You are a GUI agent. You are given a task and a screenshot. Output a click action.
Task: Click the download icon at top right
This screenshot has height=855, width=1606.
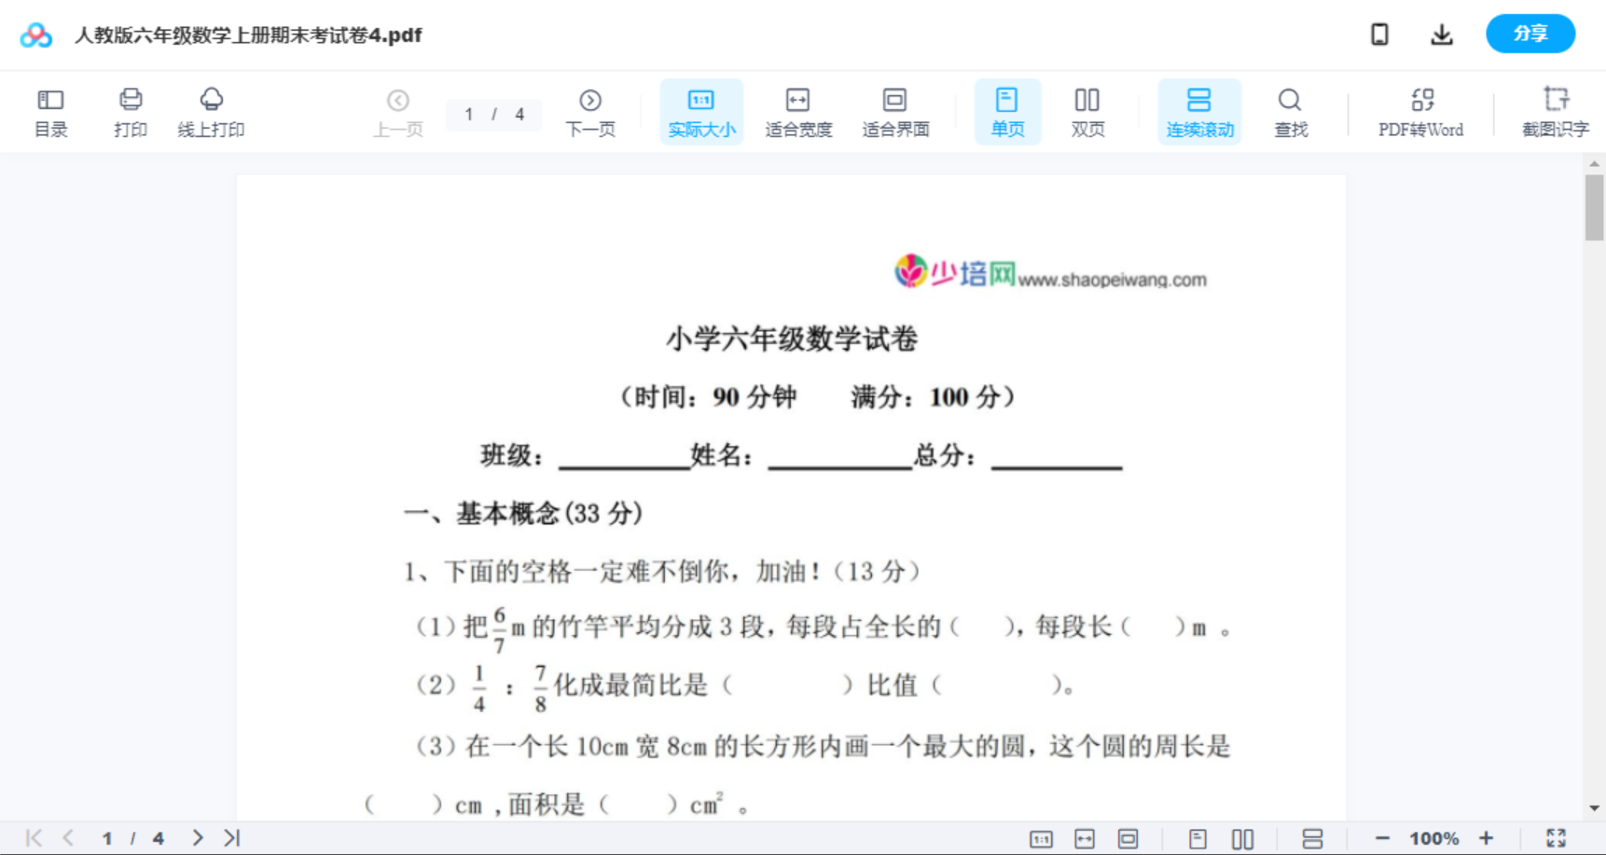(x=1441, y=34)
